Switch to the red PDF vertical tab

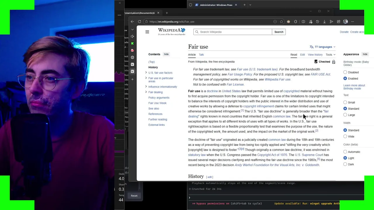click(132, 50)
